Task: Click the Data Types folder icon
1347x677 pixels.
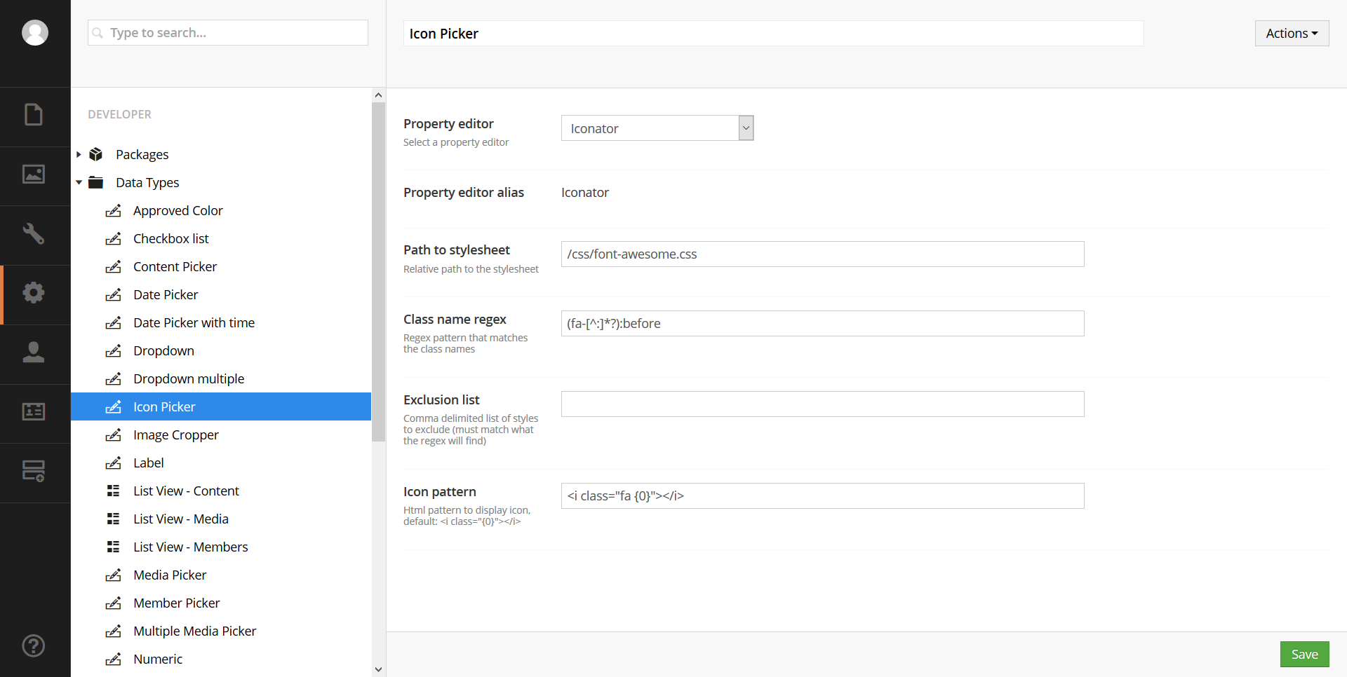Action: [x=96, y=182]
